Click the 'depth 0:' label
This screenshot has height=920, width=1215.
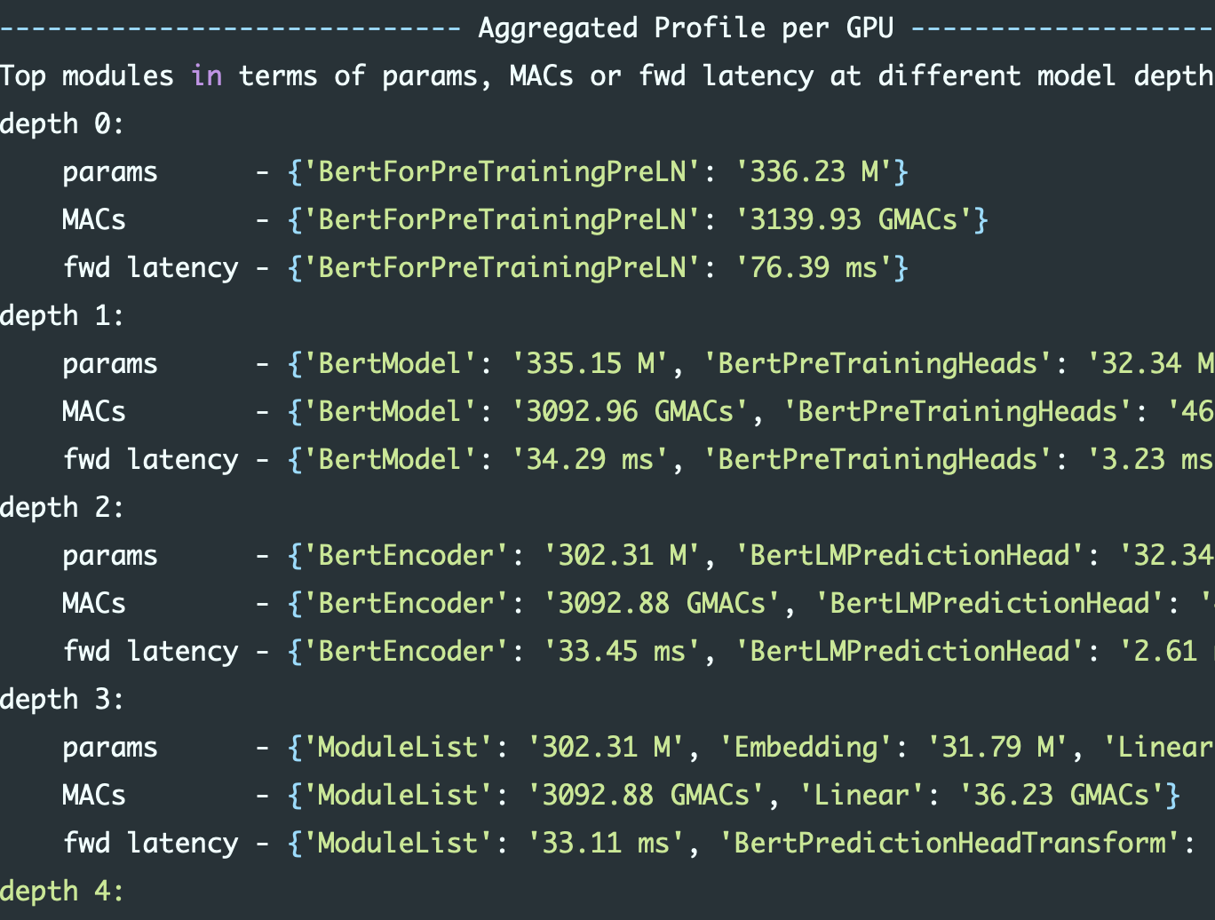pos(61,124)
